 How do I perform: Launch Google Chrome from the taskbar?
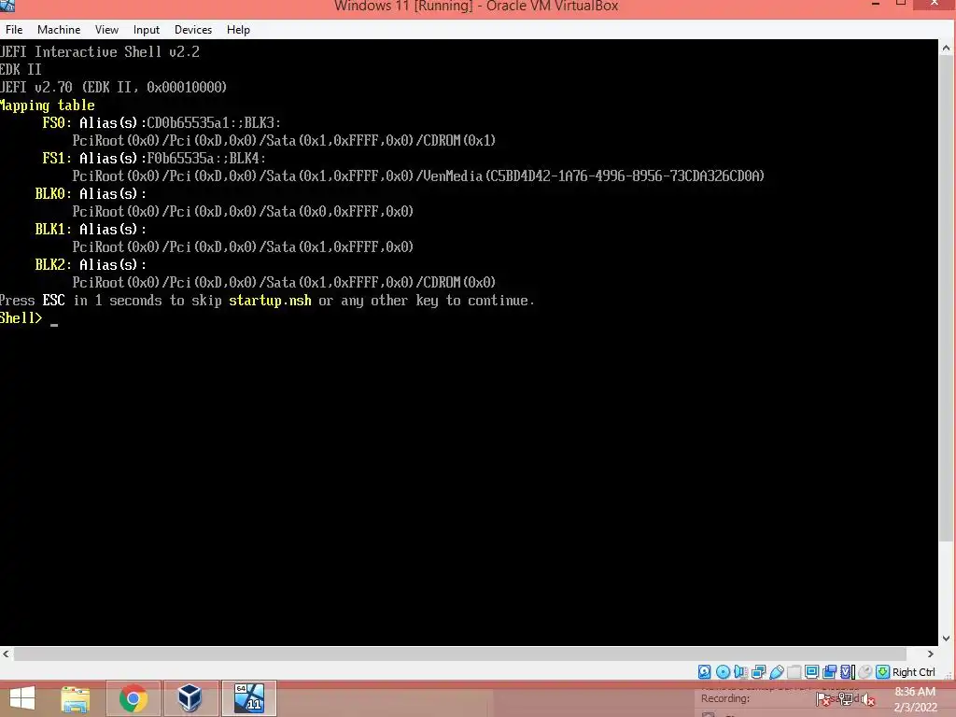click(133, 698)
